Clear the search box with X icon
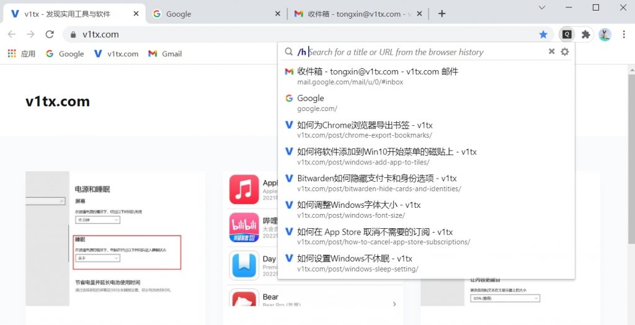 pyautogui.click(x=551, y=52)
